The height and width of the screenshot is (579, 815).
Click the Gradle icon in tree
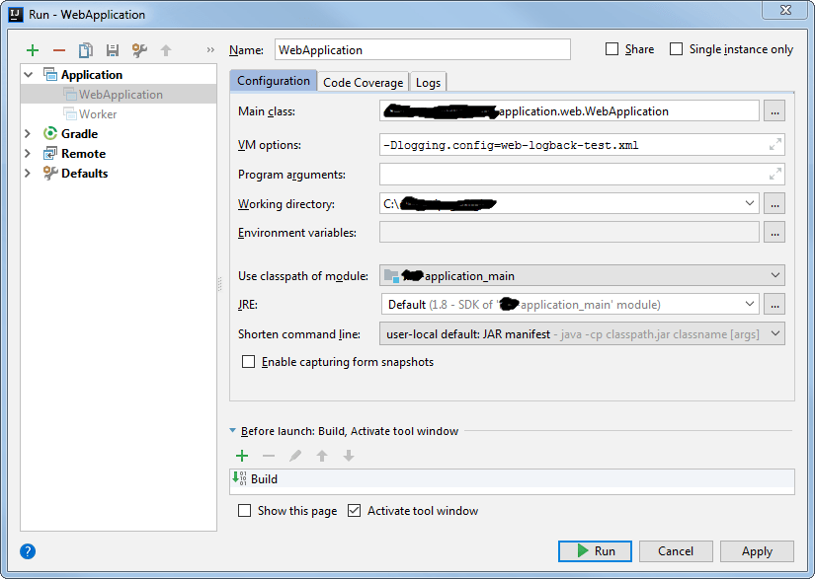coord(50,133)
